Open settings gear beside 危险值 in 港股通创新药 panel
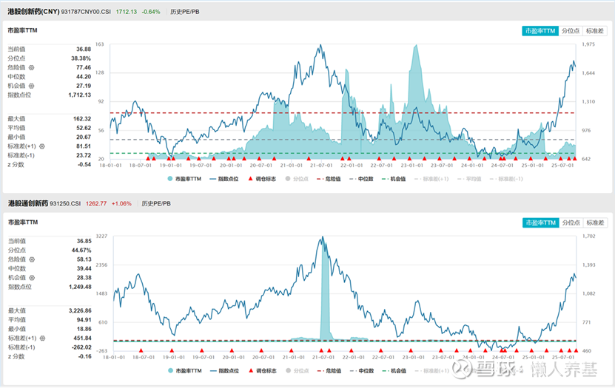 tap(32, 259)
